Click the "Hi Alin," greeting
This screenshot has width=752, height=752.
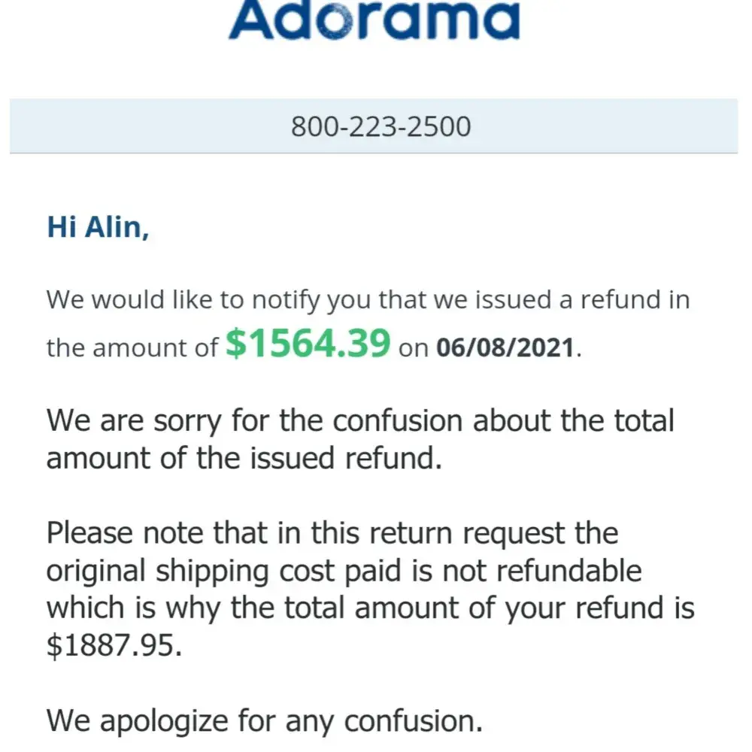(98, 226)
